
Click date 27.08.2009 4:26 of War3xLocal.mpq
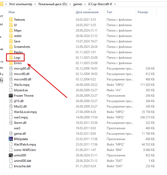[86, 112]
